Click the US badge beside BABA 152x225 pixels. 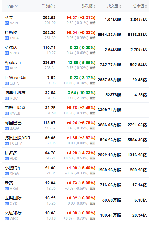click(7, 128)
